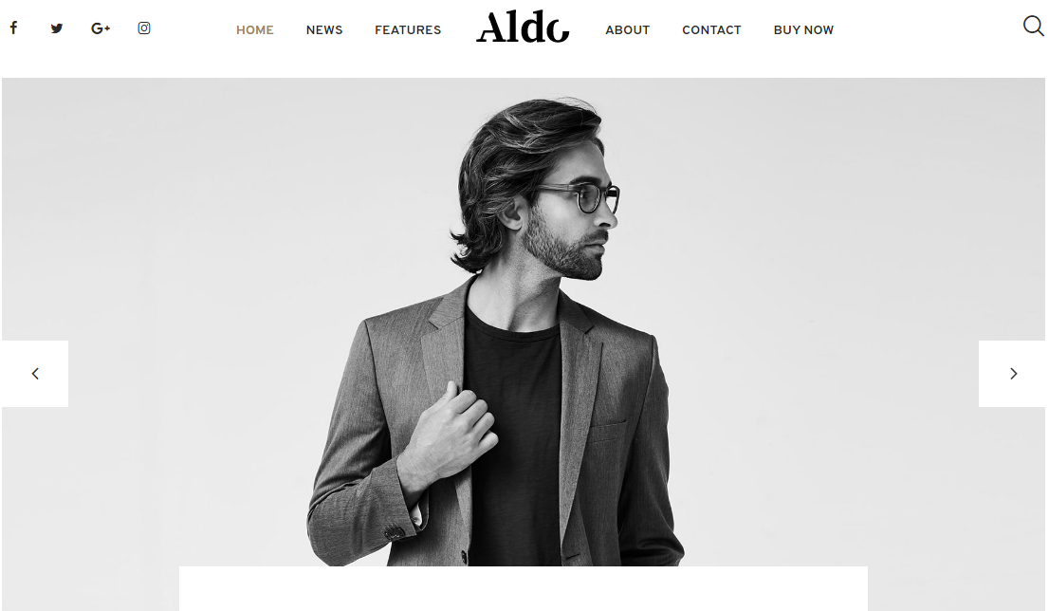This screenshot has height=611, width=1049.
Task: Go to the ABOUT page
Action: tap(628, 30)
